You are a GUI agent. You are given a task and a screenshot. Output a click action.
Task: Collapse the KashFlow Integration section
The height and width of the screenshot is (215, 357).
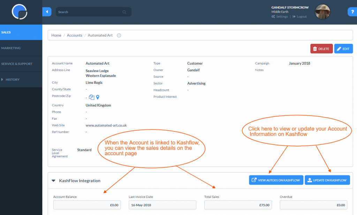pos(53,181)
